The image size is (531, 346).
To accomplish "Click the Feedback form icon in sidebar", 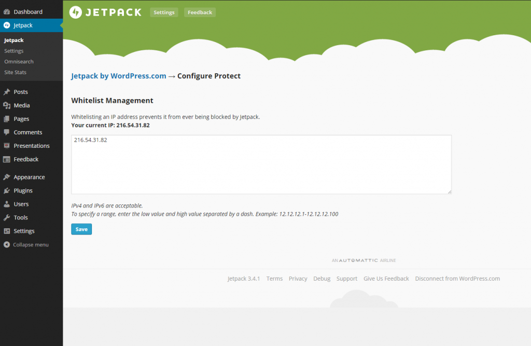I will tap(7, 159).
